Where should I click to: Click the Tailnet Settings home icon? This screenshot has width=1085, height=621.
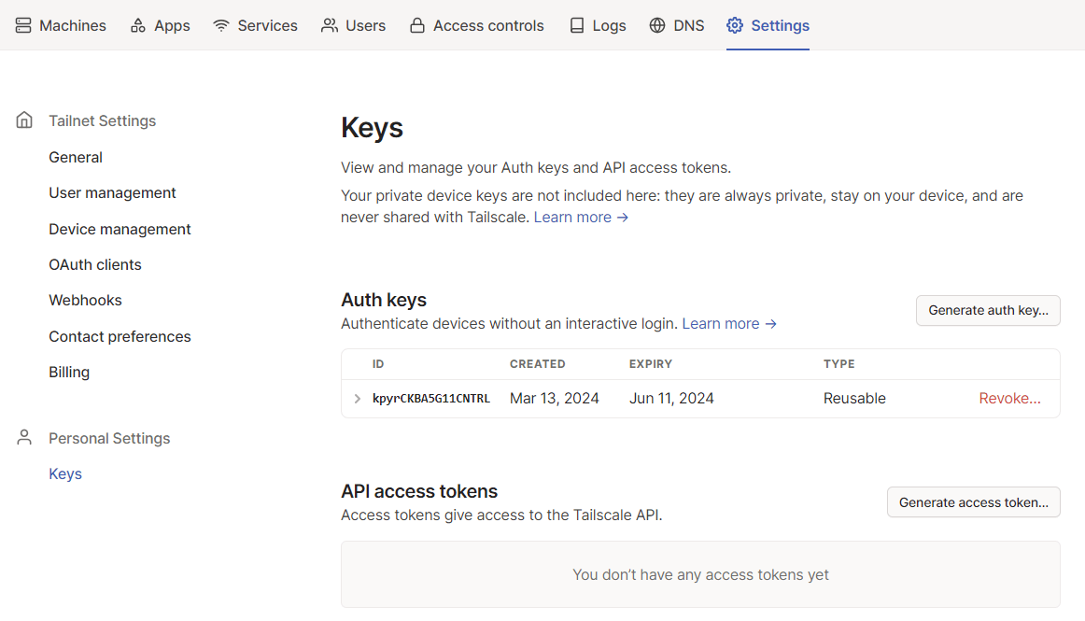click(x=24, y=120)
